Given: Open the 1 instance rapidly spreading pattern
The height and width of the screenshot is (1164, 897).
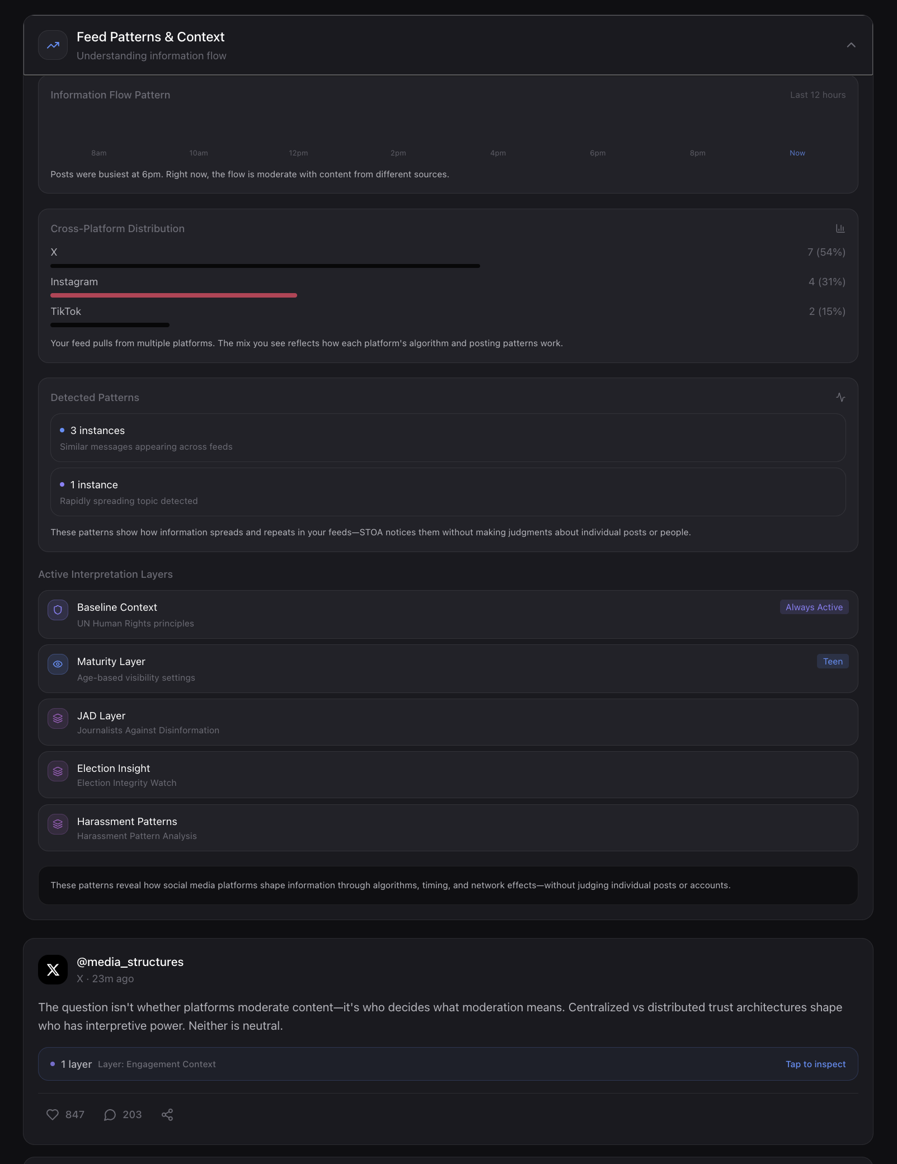Looking at the screenshot, I should (x=448, y=492).
